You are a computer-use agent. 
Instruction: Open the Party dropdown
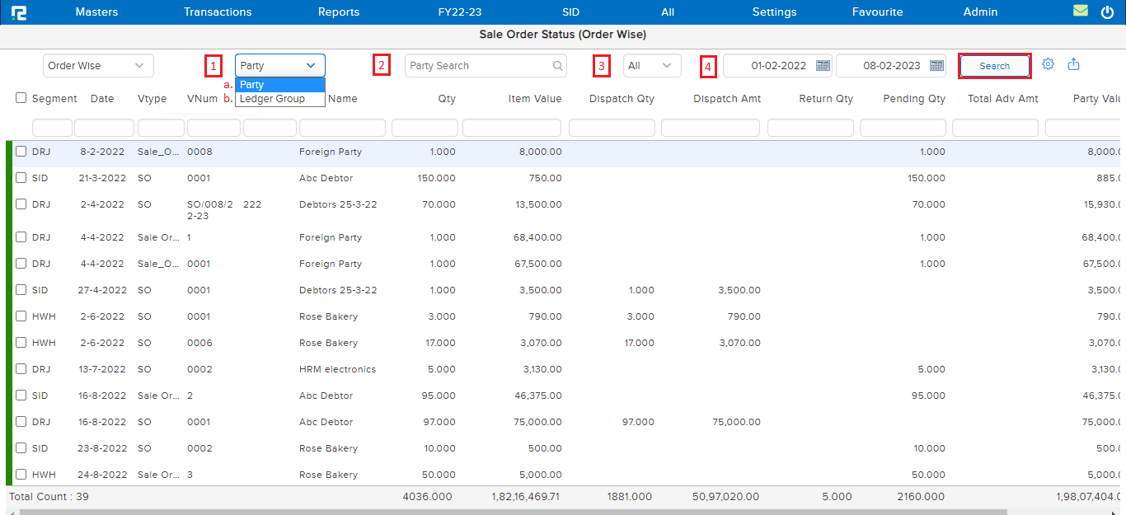[x=279, y=65]
